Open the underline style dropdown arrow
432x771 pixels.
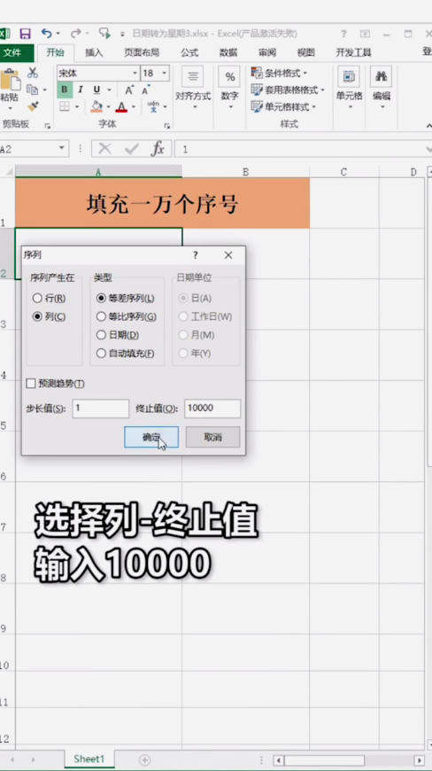point(109,90)
